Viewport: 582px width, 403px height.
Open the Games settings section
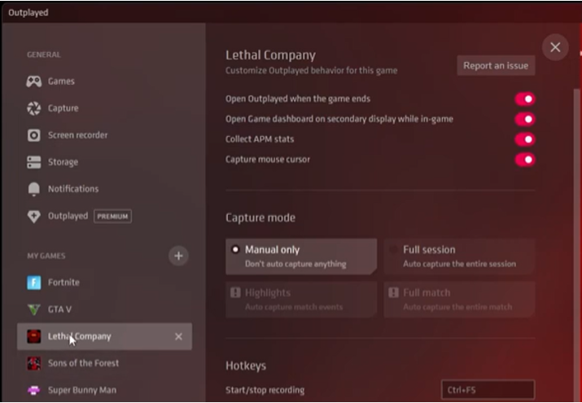pos(105,81)
